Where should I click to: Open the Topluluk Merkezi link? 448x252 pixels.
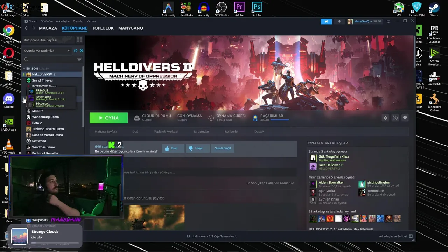click(166, 132)
